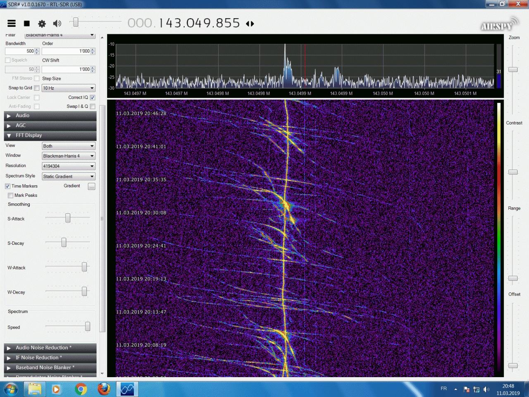The image size is (529, 397).
Task: Open the View dropdown set to Both
Action: [x=69, y=146]
